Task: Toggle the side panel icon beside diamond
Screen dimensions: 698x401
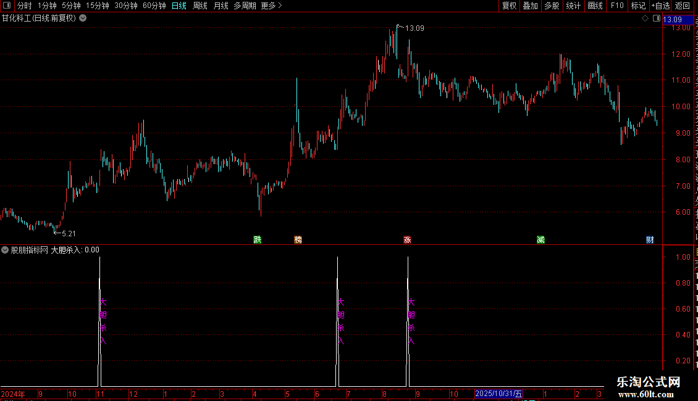Action: (657, 19)
